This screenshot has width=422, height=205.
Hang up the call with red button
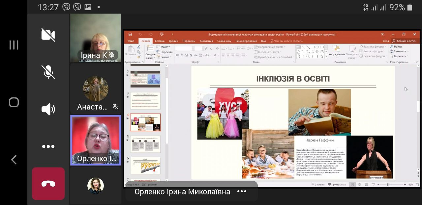[48, 184]
